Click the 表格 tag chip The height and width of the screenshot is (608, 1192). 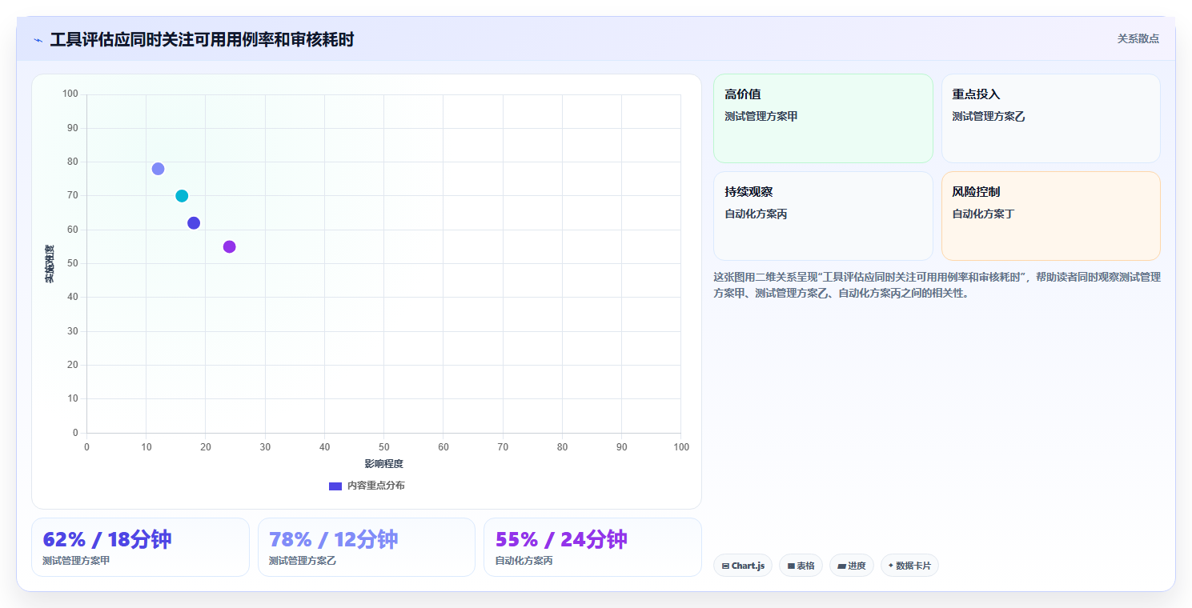tap(801, 566)
